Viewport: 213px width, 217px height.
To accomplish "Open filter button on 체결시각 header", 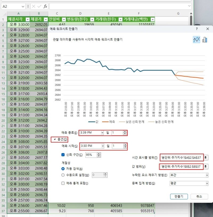I will [28, 19].
